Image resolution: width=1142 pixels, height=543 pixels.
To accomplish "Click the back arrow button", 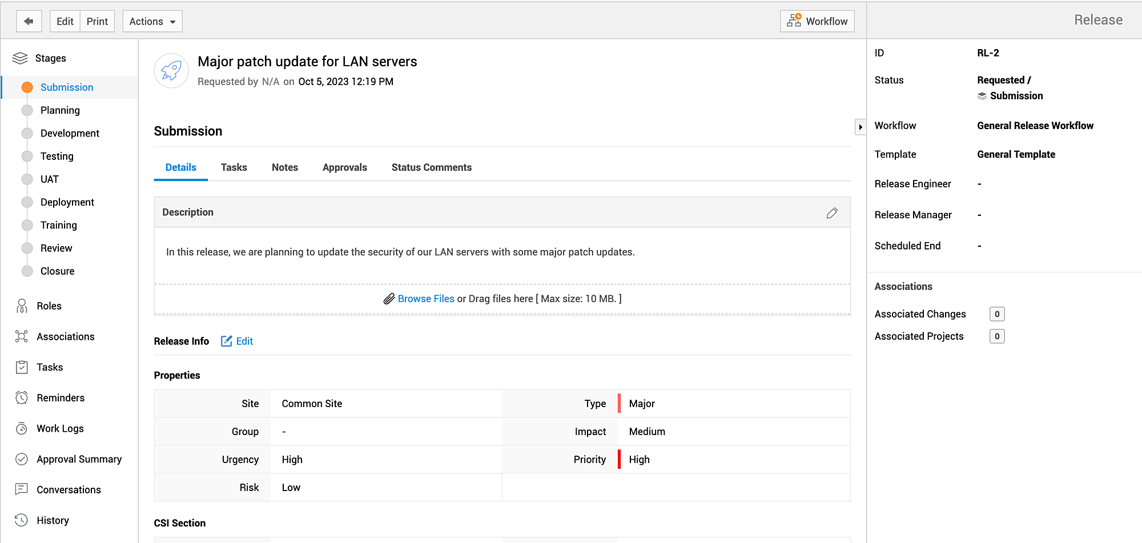I will click(x=29, y=21).
